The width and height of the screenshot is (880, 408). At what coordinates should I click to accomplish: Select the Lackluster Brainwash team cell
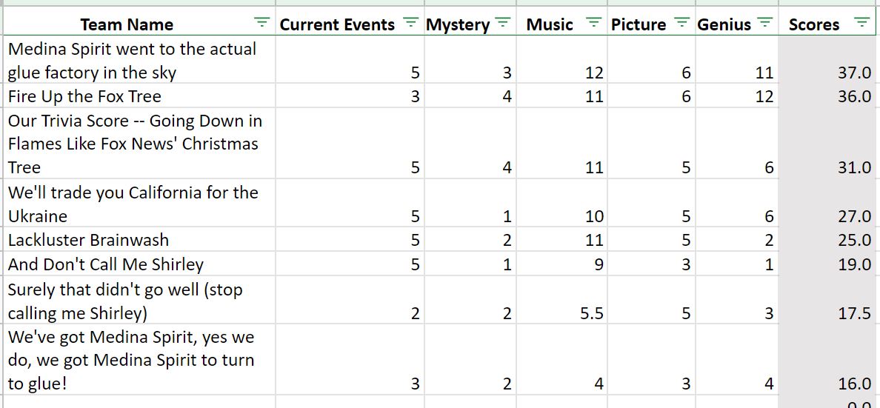click(139, 240)
